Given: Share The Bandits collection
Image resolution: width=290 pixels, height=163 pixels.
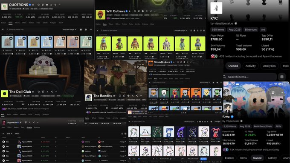Looking at the screenshot, I should coord(137,96).
